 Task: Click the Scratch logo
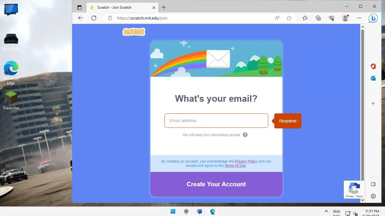pos(134,32)
